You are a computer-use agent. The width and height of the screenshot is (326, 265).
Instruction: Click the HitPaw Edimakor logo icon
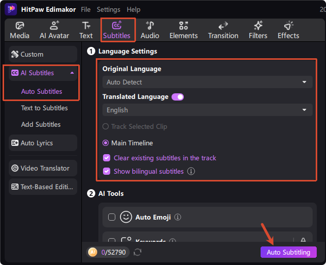click(11, 9)
